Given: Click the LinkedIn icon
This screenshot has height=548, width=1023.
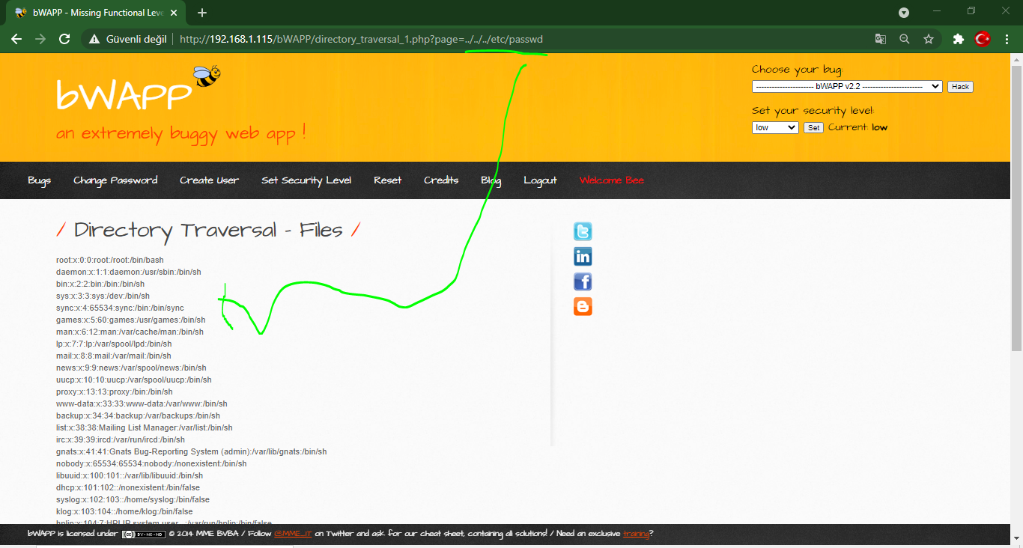Looking at the screenshot, I should tap(583, 257).
